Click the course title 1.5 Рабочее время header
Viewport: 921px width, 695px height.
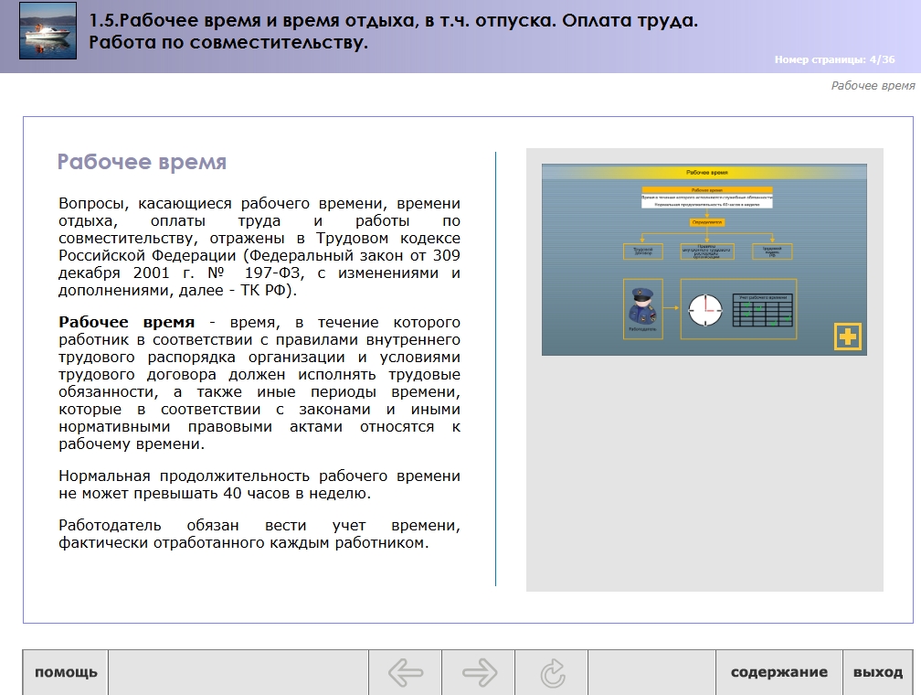pyautogui.click(x=393, y=31)
